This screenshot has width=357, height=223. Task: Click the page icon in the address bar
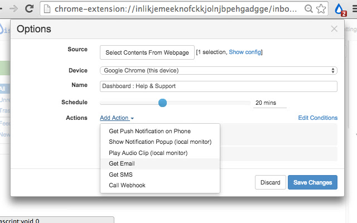coord(47,9)
